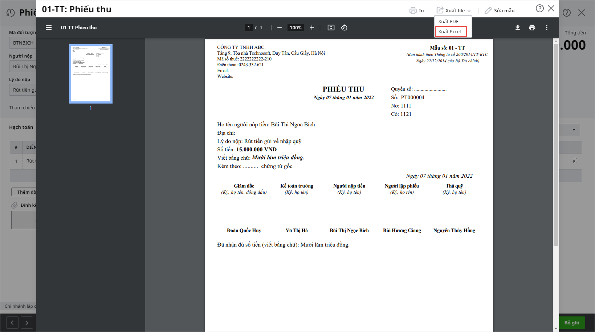Image resolution: width=595 pixels, height=332 pixels.
Task: Select the page 1 thumbnail
Action: (91, 73)
